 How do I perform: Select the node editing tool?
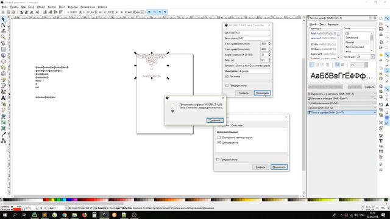point(3,25)
